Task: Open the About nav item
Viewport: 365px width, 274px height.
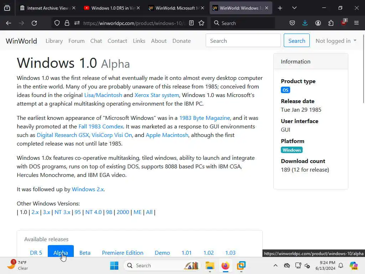Action: (159, 41)
